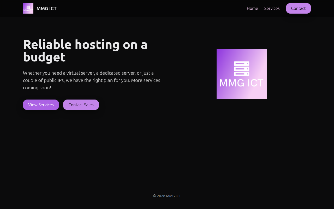Click the 'Reliable hosting on a budget' heading

(85, 51)
